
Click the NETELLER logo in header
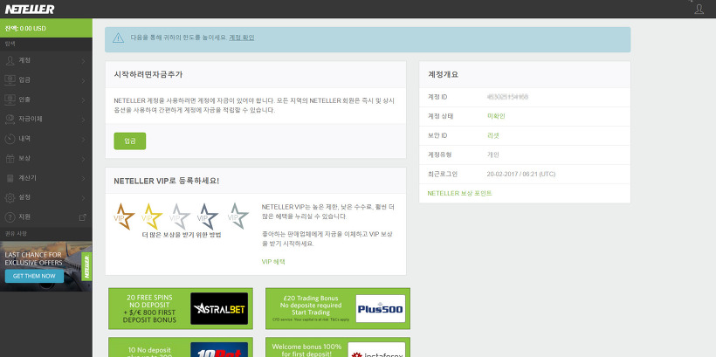click(30, 9)
